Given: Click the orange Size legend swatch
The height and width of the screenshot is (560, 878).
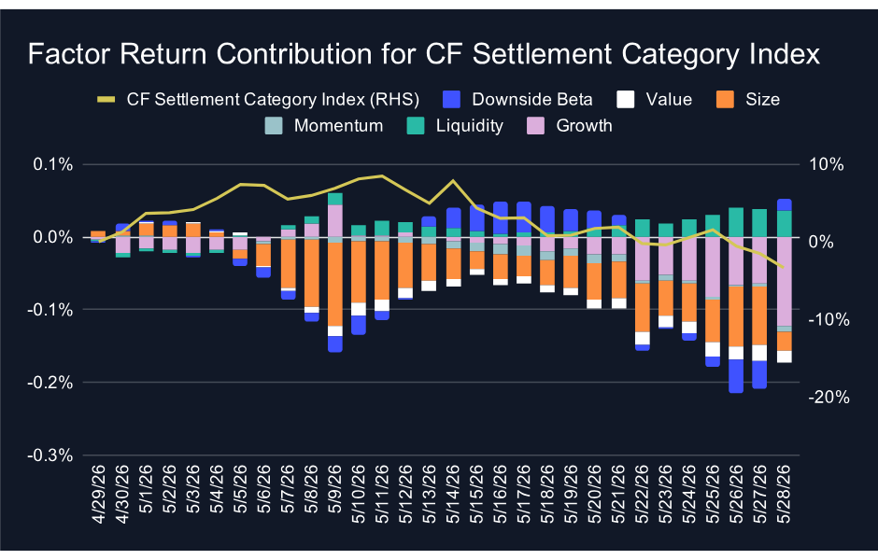Looking at the screenshot, I should point(725,100).
